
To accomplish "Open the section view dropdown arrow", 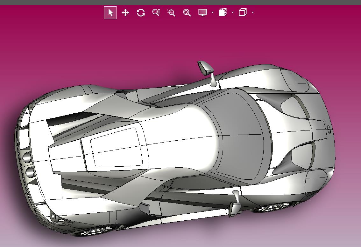I will tap(232, 12).
